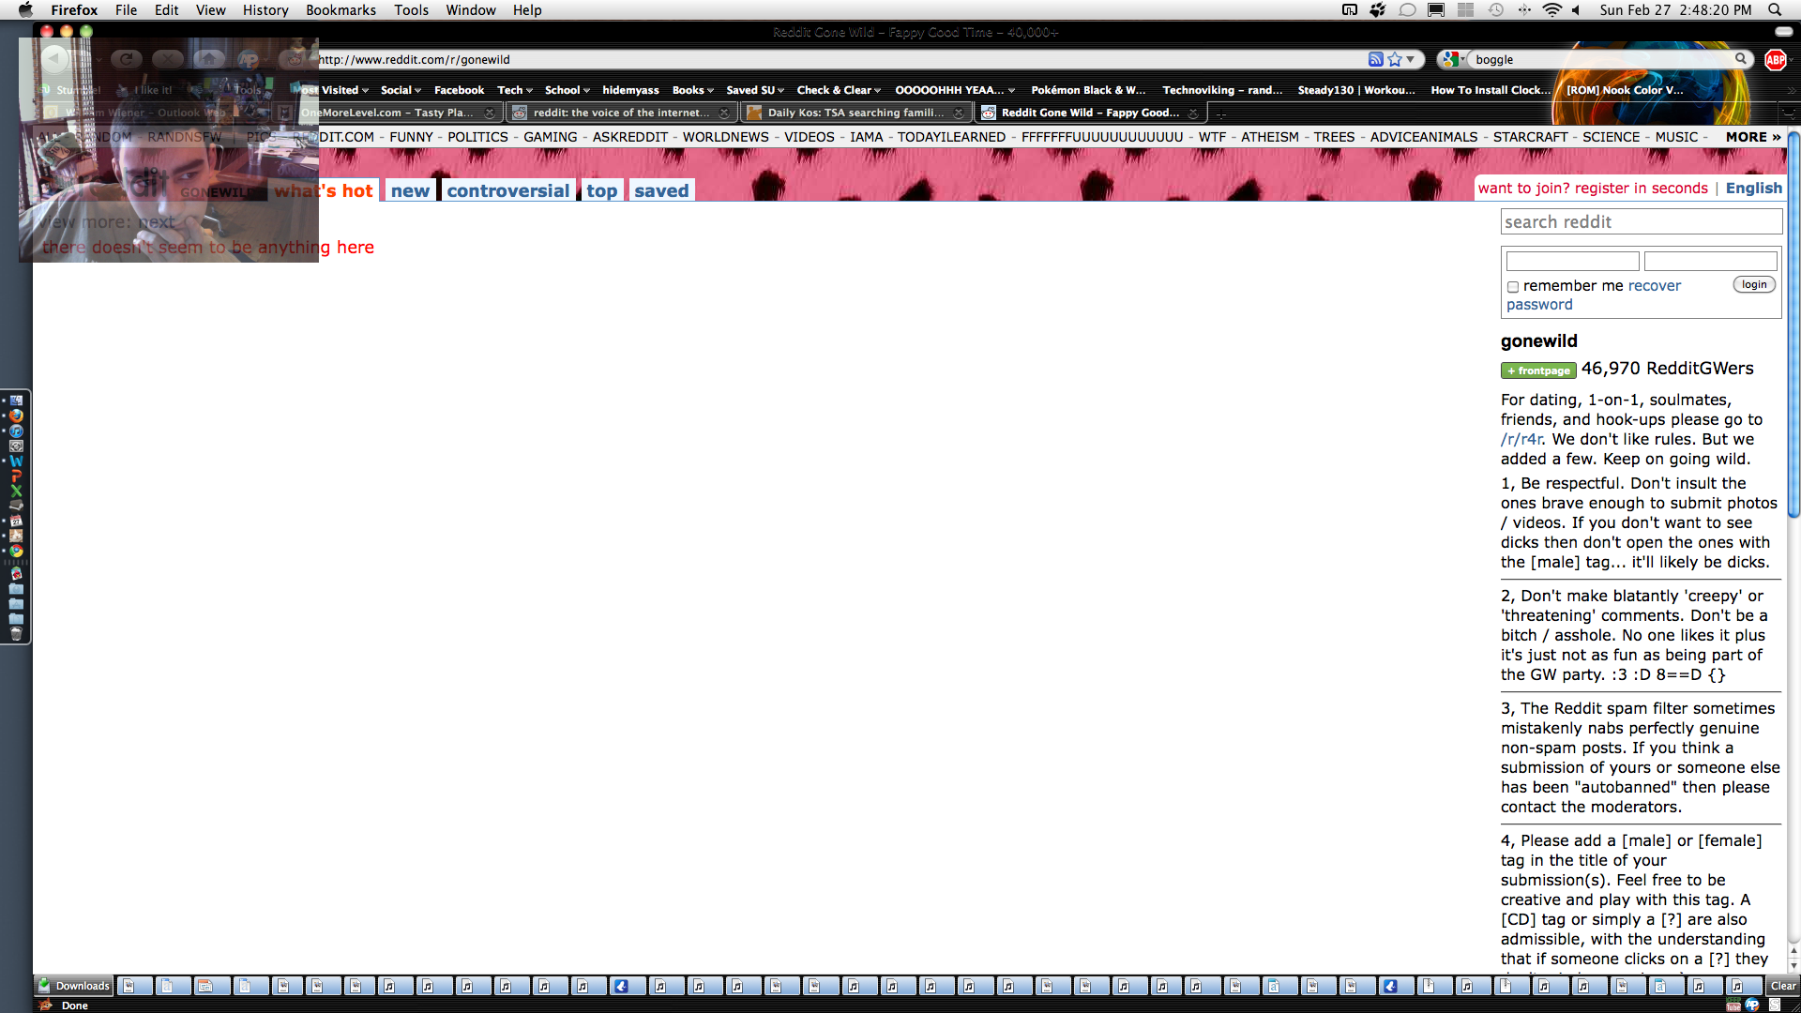Click the Time Machine icon in menu bar
Viewport: 1801px width, 1013px height.
pos(1496,9)
